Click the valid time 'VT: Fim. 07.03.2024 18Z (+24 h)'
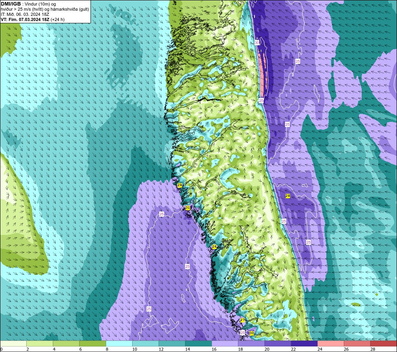Screen dimensions: 397x352 tap(33, 19)
